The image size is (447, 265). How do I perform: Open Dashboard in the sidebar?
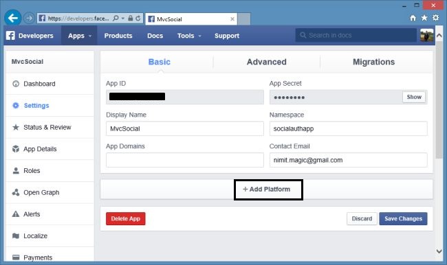(x=50, y=84)
